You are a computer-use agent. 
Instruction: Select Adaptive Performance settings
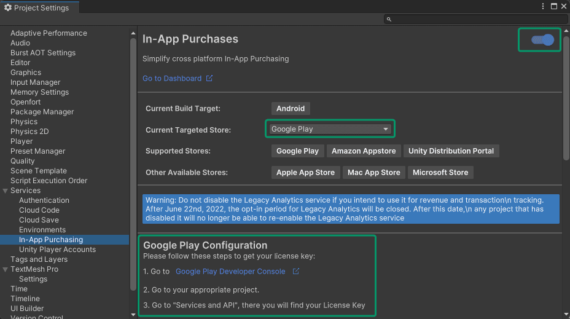click(49, 33)
